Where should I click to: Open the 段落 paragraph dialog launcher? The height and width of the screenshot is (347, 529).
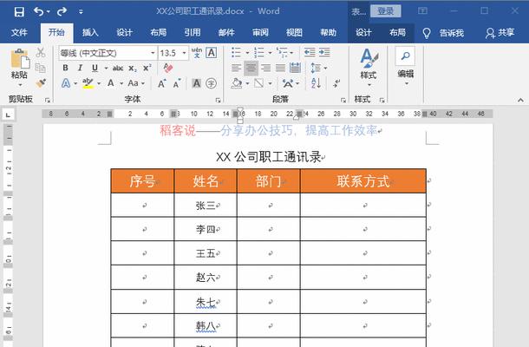click(x=343, y=101)
